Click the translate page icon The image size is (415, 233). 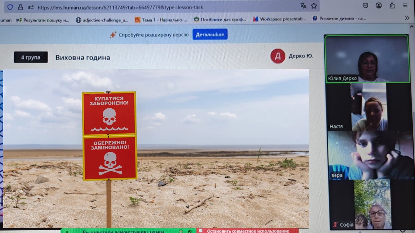303,6
